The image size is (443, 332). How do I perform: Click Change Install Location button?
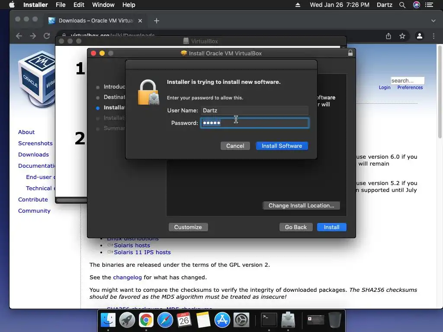tap(301, 205)
